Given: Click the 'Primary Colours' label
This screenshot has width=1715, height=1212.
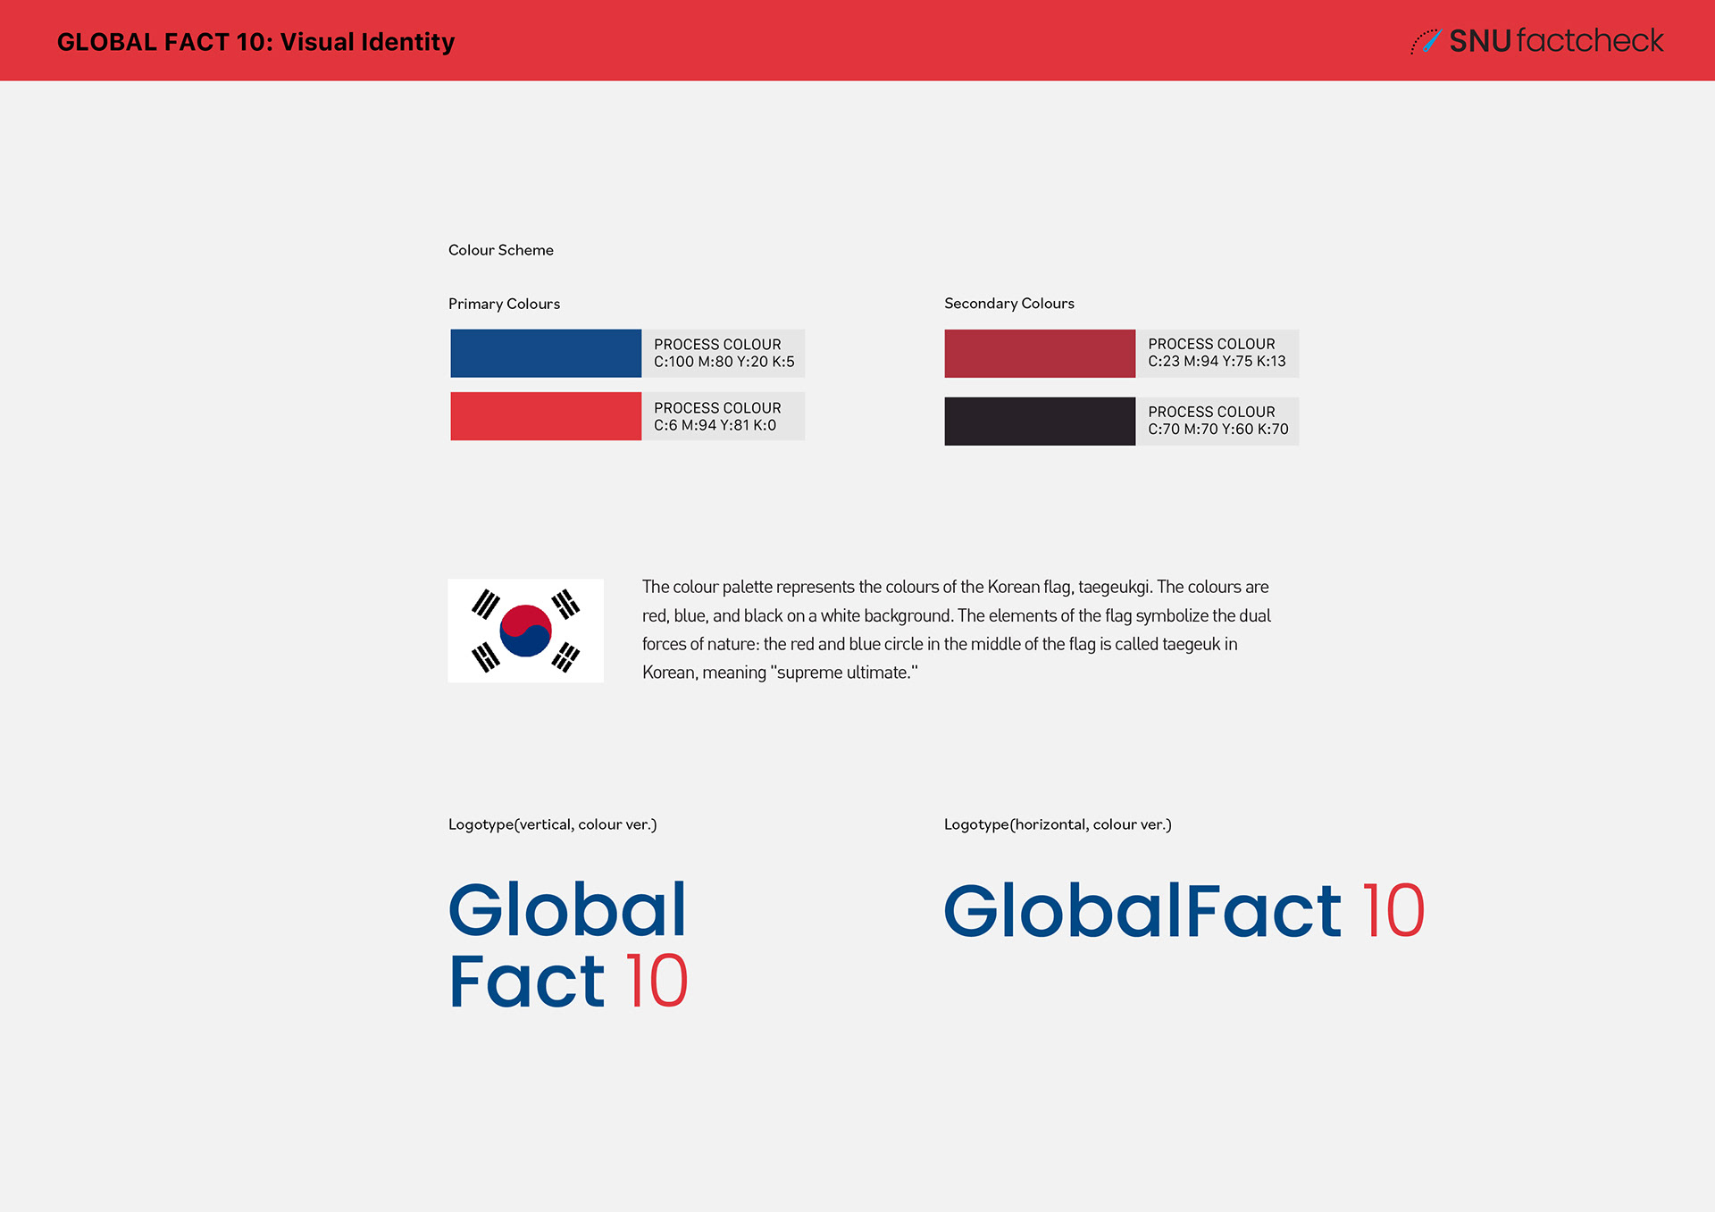Looking at the screenshot, I should click(x=504, y=304).
